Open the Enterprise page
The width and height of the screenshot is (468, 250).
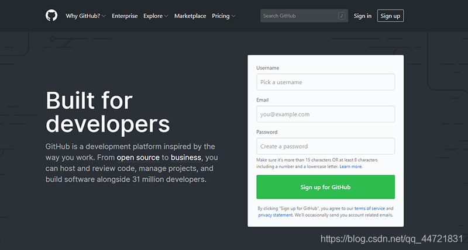[x=125, y=16]
